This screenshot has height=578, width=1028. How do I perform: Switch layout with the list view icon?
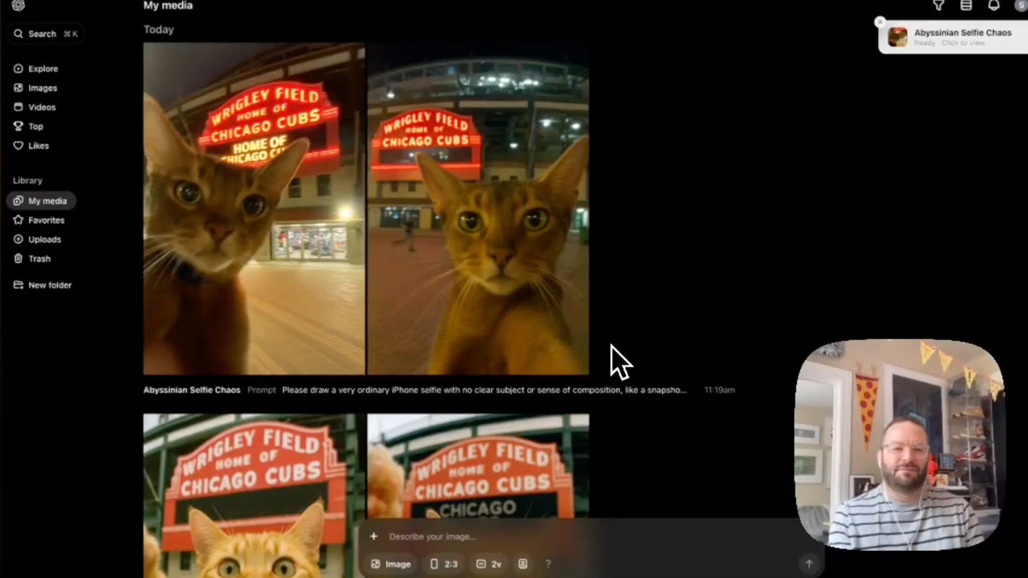click(x=966, y=5)
